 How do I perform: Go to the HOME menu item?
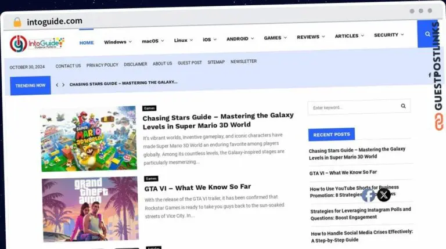click(87, 42)
